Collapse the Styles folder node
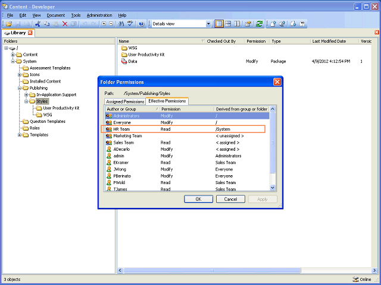 pos(26,102)
